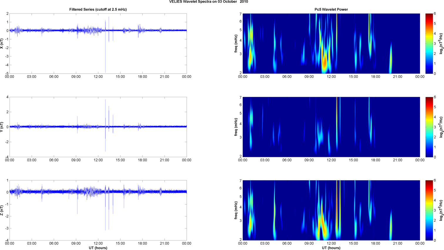Pick the colorbar beside the middle wavelet panel
Viewport: 444px width, 250px height.
point(429,127)
